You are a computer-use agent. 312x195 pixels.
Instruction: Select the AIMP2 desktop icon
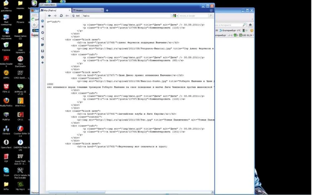(6, 75)
